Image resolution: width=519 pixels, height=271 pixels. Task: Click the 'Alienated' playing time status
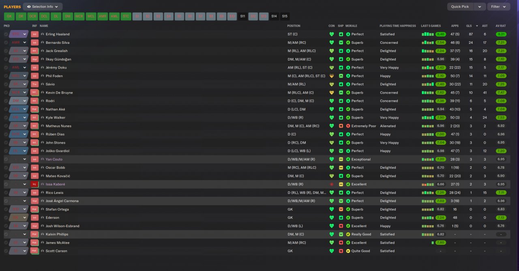388,126
